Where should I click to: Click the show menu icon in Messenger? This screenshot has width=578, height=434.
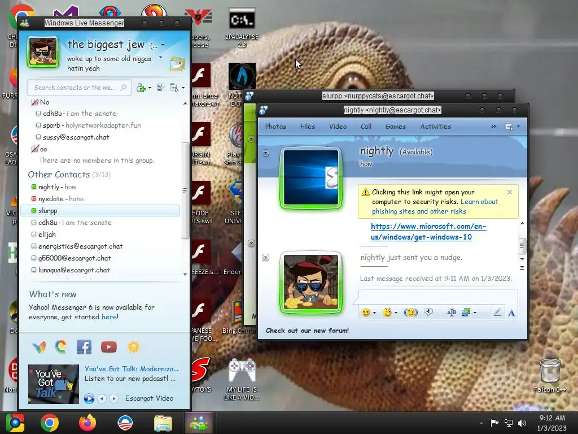tap(174, 88)
